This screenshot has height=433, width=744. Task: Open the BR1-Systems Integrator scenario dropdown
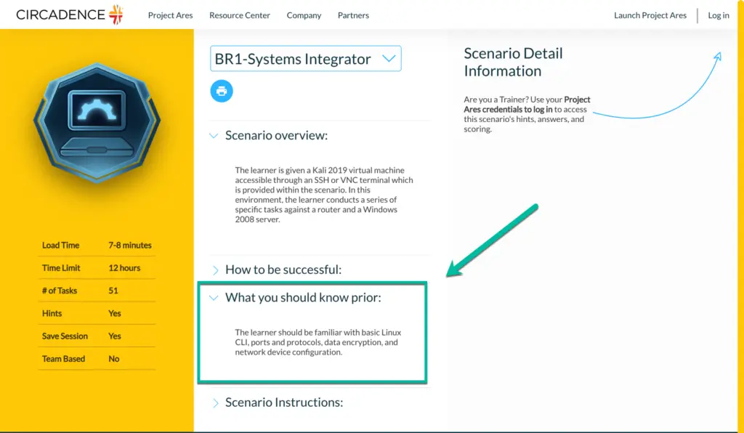click(306, 59)
